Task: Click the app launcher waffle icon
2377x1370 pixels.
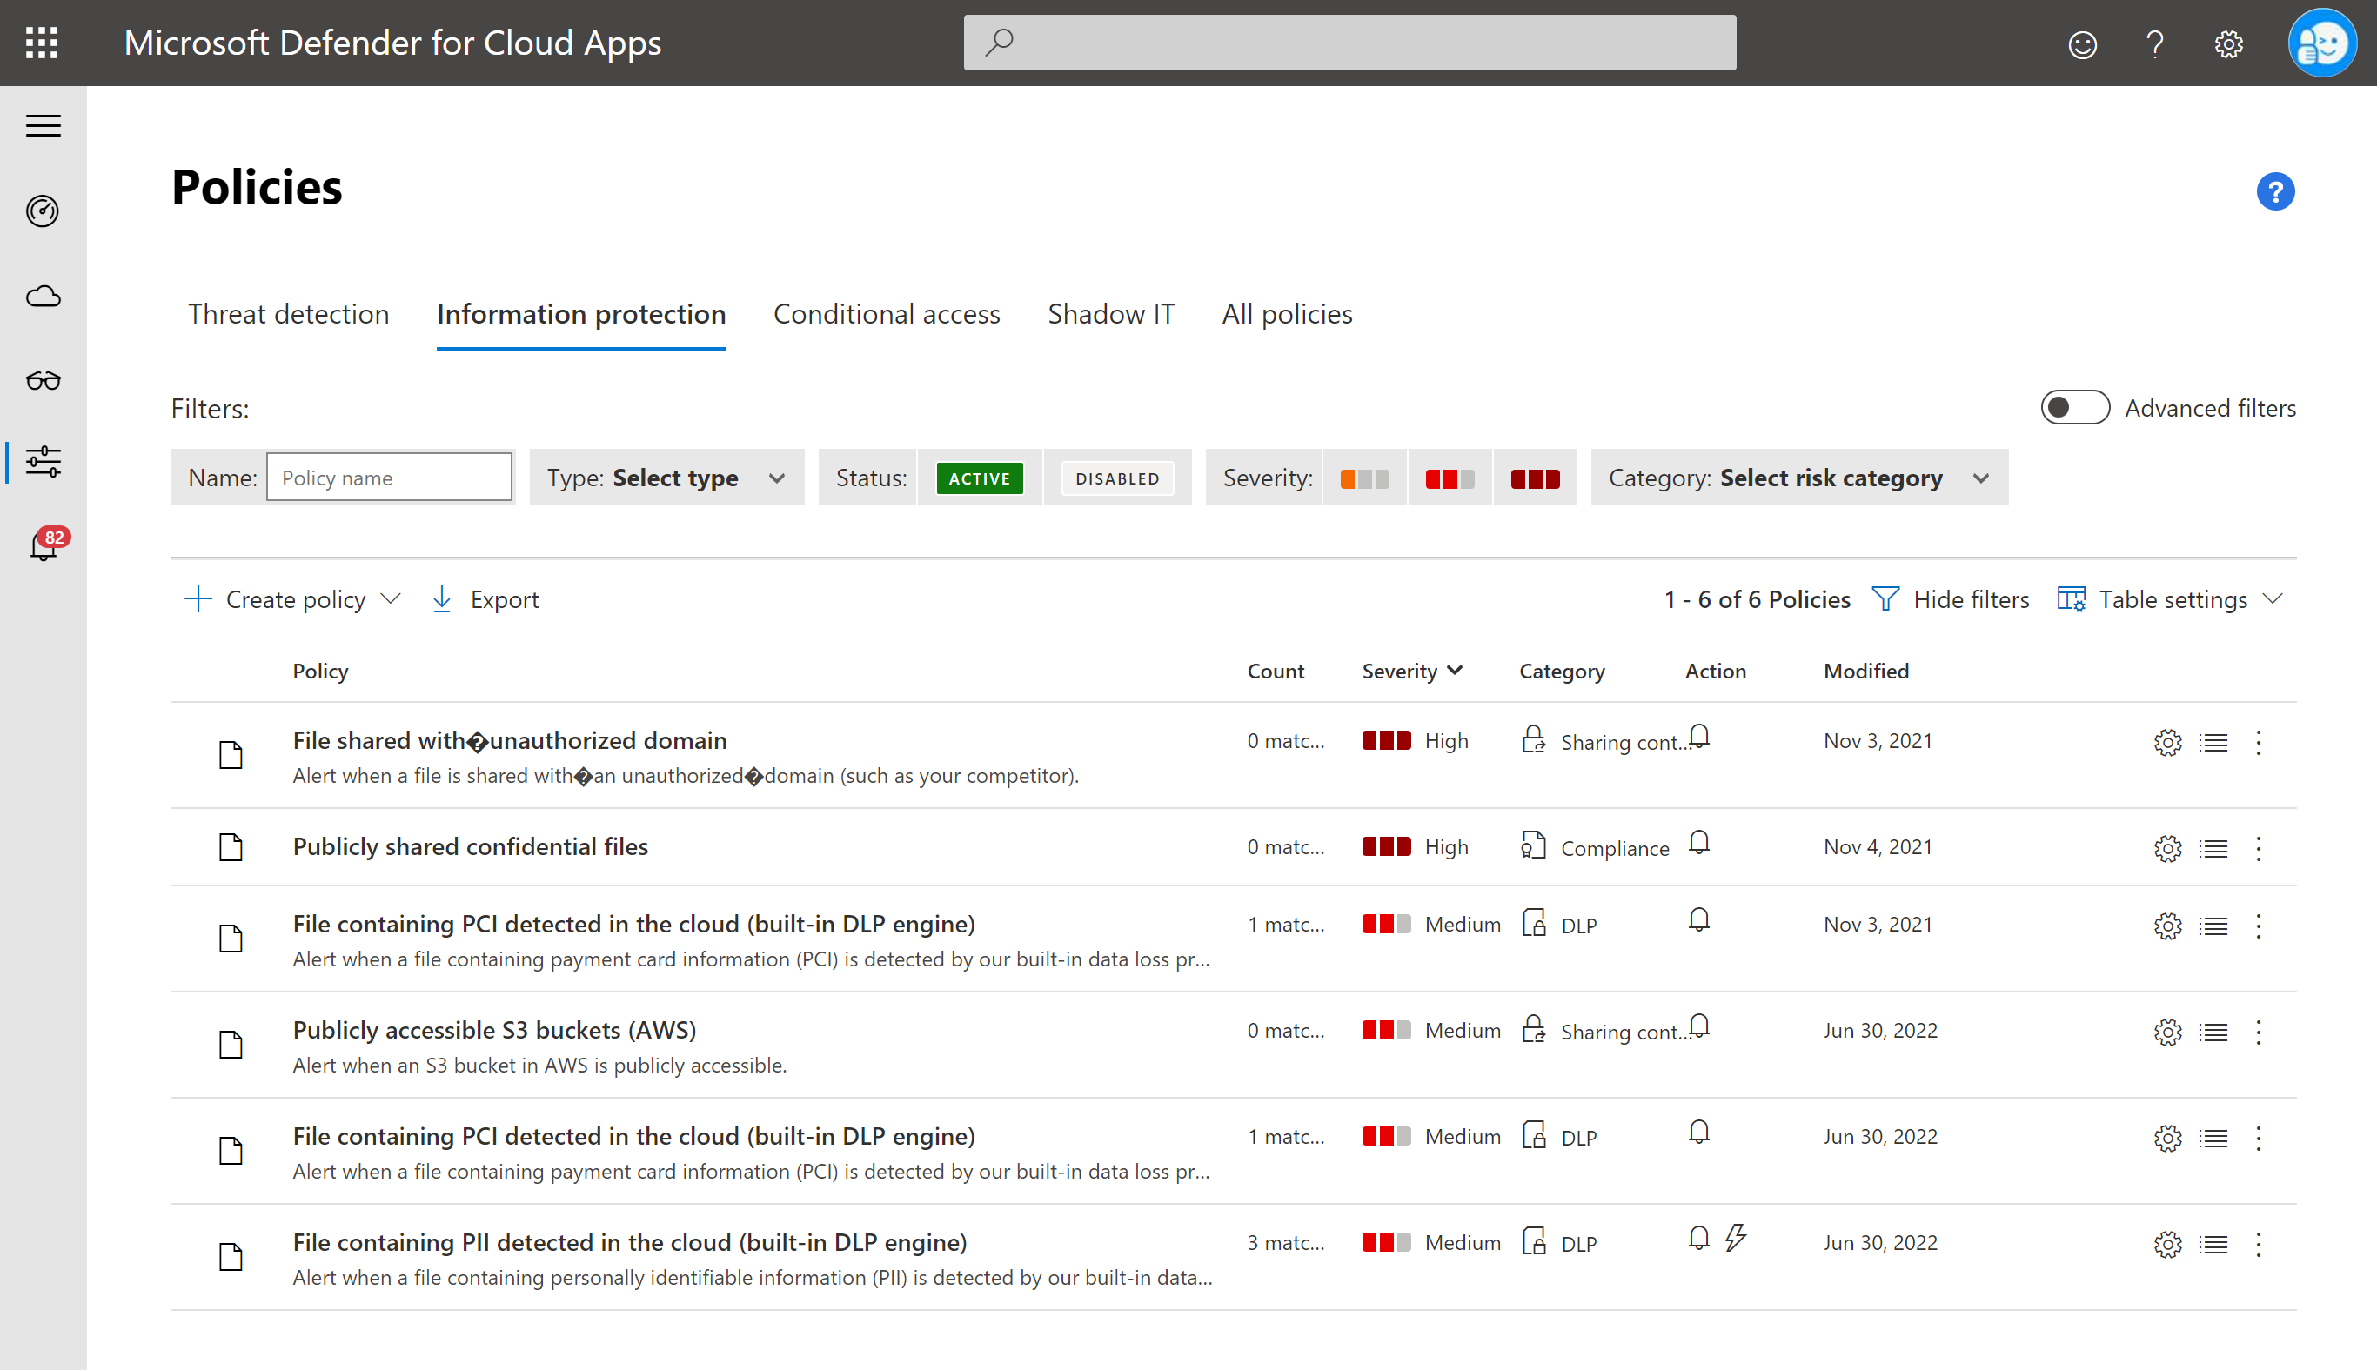Action: coord(41,43)
